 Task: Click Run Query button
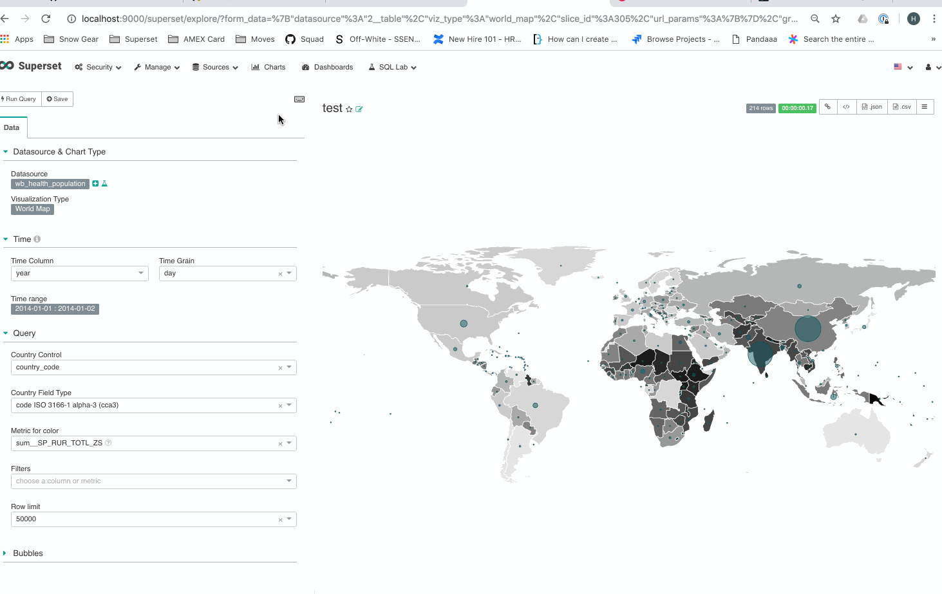[19, 99]
